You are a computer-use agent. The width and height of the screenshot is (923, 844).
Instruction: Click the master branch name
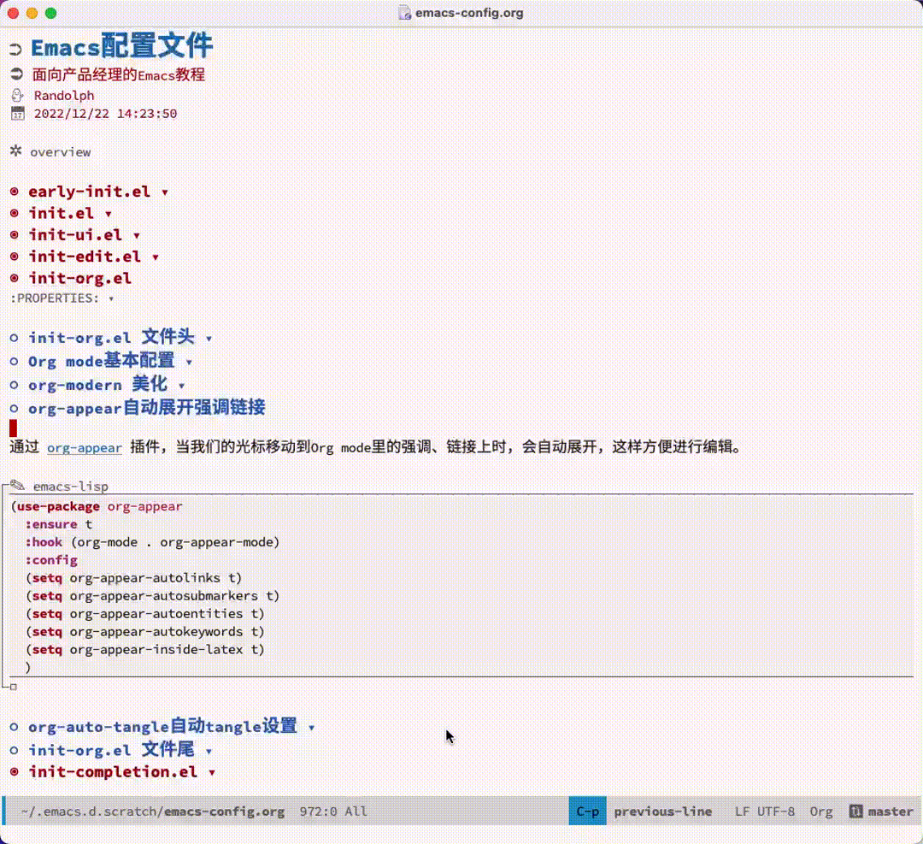coord(891,812)
